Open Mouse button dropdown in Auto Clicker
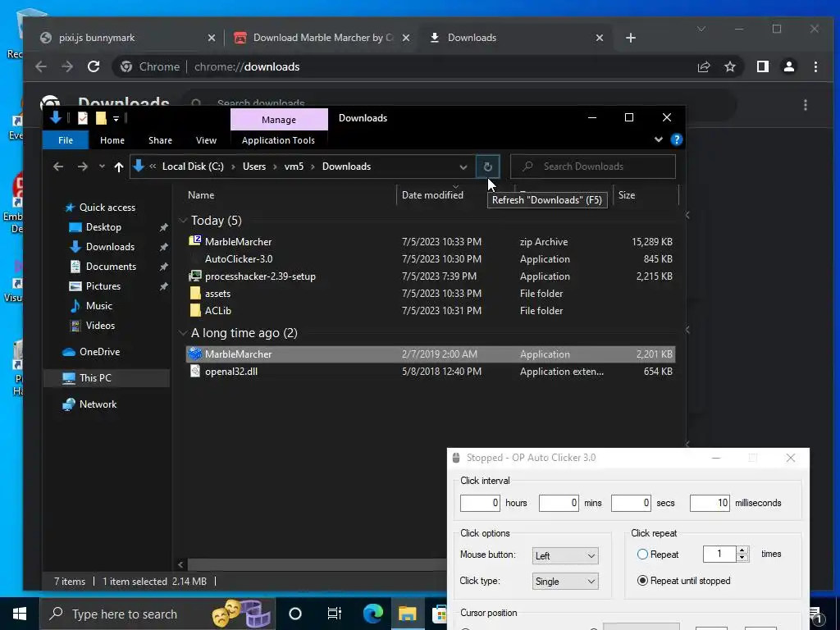Screen dimensions: 840x630 565,555
